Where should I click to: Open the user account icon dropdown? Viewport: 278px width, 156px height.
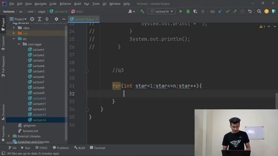(x=131, y=12)
